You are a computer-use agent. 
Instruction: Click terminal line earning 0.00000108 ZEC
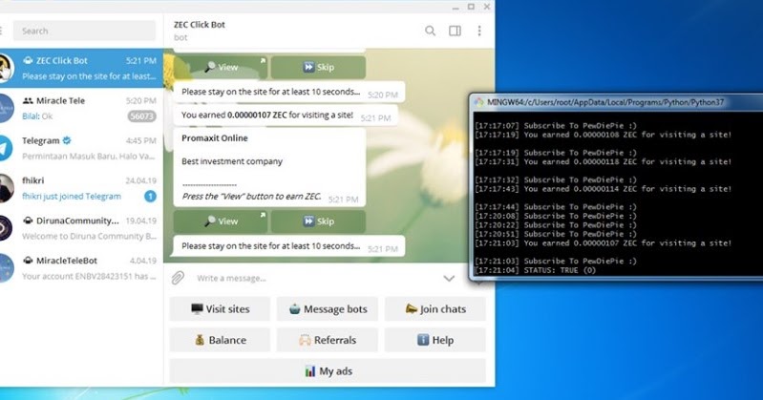pos(603,135)
